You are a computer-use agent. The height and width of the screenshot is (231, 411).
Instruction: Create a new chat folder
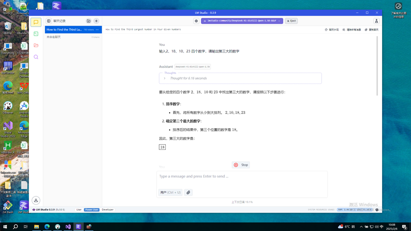[88, 21]
